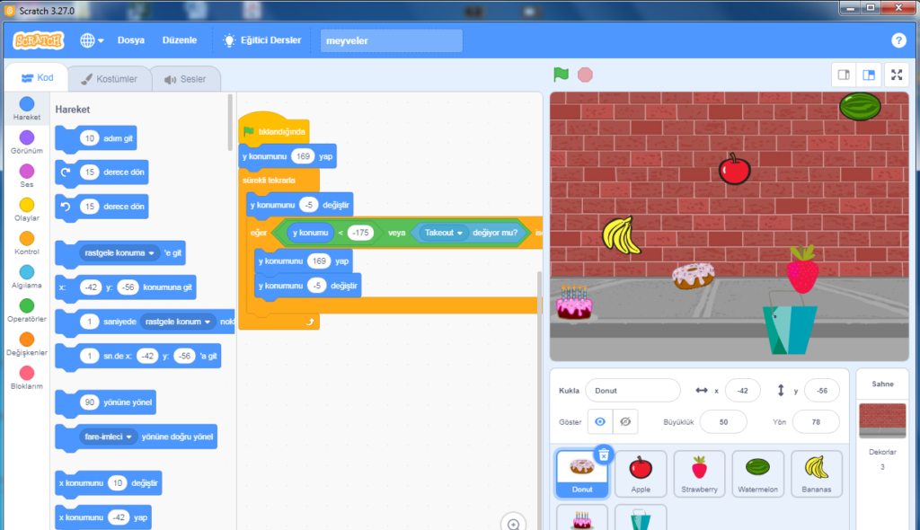The image size is (920, 530).
Task: Select the Olaylar block category
Action: pyautogui.click(x=27, y=208)
